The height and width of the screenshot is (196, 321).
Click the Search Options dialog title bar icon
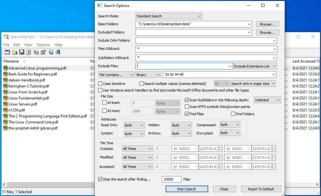pos(100,5)
